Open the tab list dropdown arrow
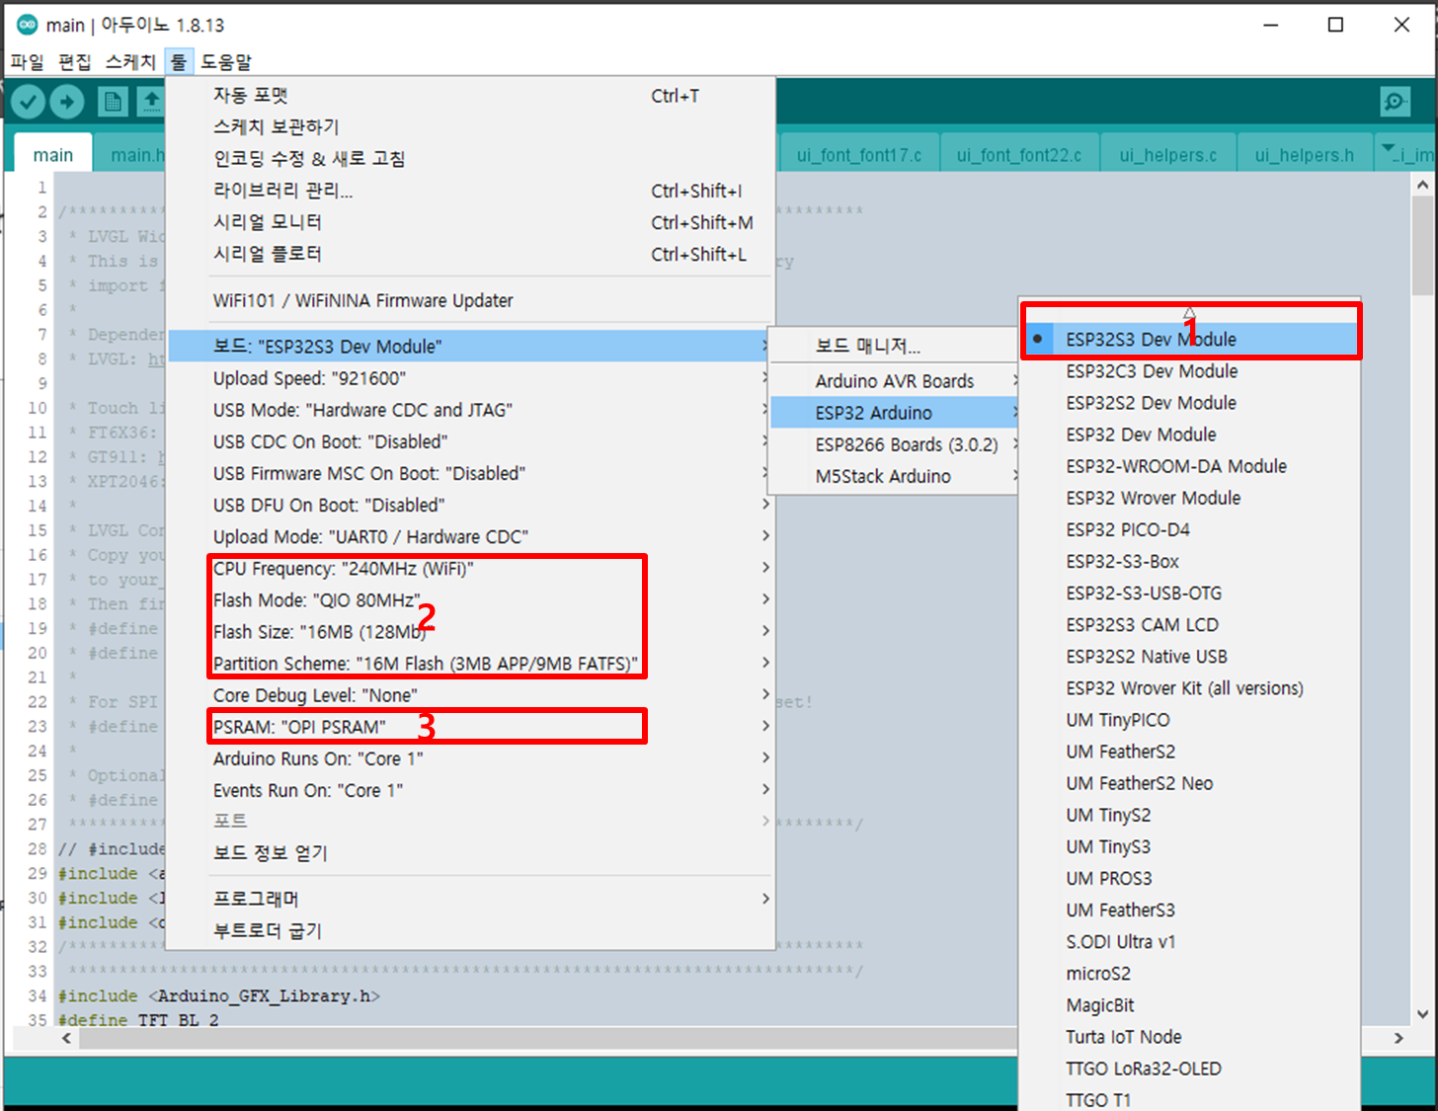Image resolution: width=1438 pixels, height=1111 pixels. click(x=1389, y=150)
